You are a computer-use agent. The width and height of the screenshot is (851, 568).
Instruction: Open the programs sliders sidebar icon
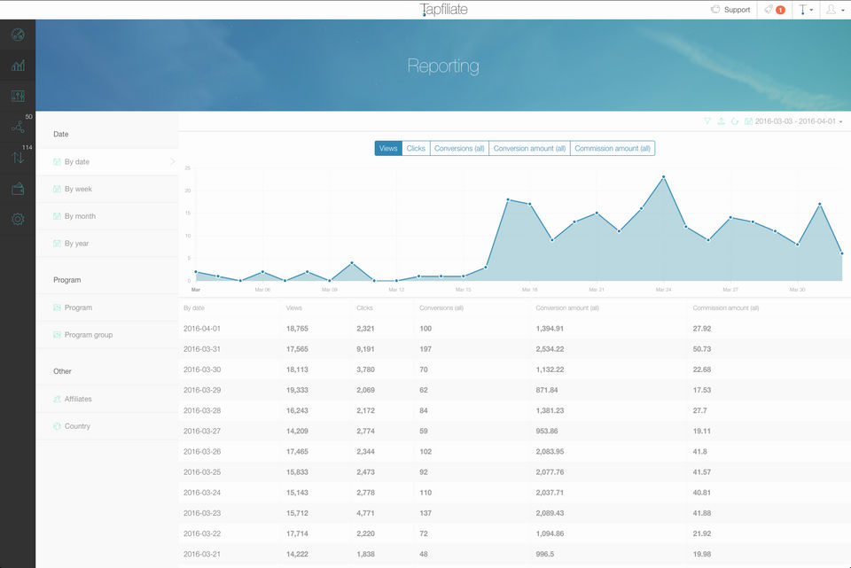(x=18, y=96)
